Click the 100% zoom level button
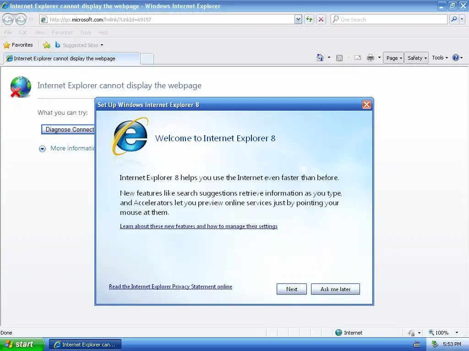Screen dimensions: 469x351 tap(438, 333)
